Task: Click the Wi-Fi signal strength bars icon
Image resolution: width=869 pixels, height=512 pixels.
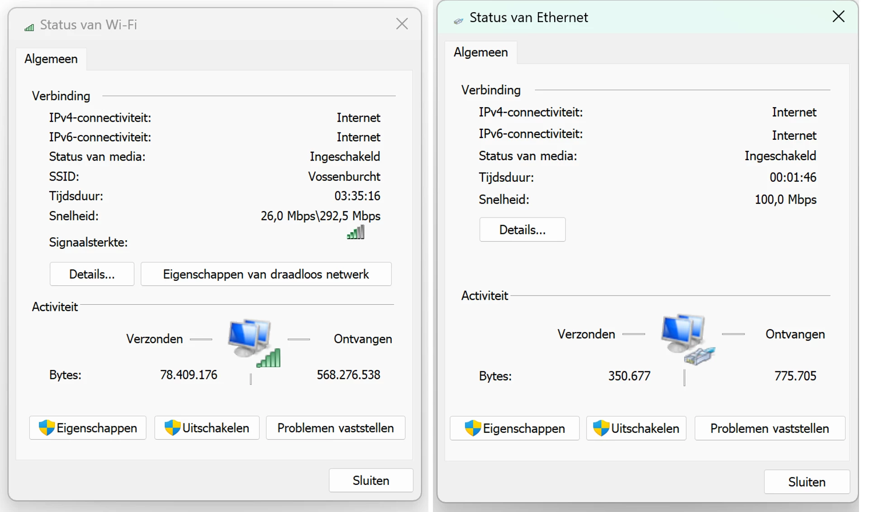Action: tap(356, 232)
